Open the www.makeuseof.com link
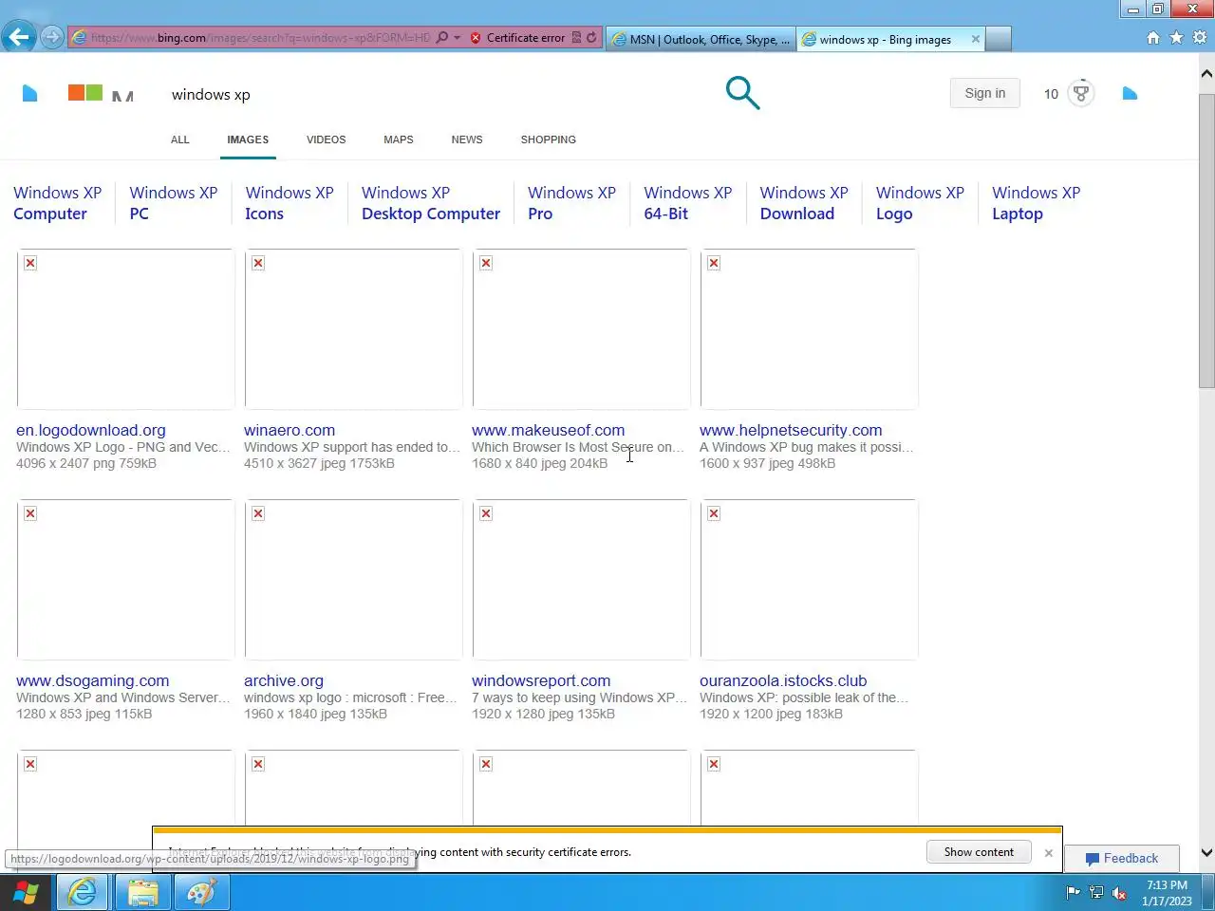This screenshot has height=911, width=1215. click(x=549, y=430)
